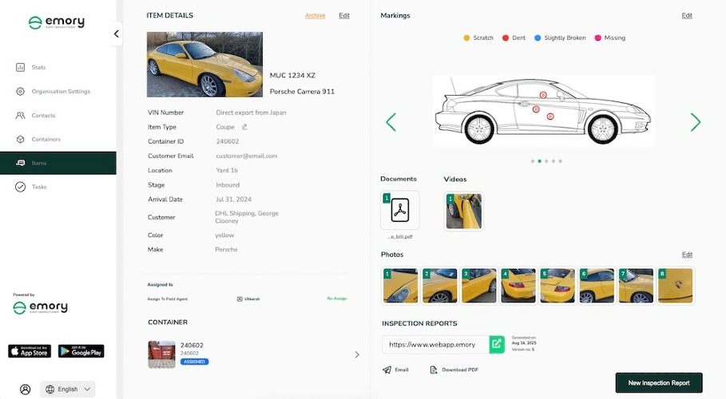726x399 pixels.
Task: Click the pencil icon beside Coupe item type
Action: [x=244, y=127]
